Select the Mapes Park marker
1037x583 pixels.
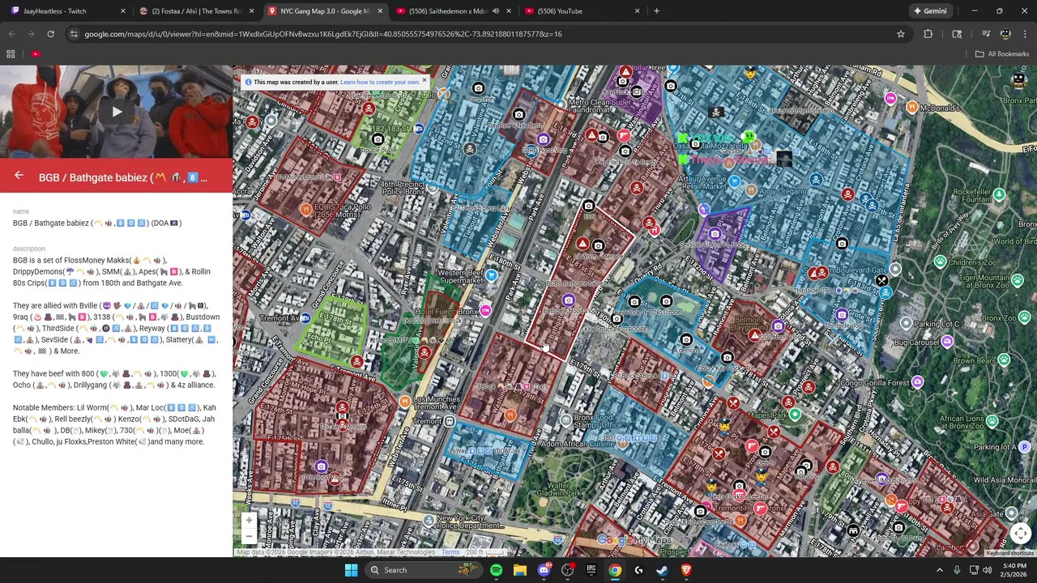[x=795, y=415]
